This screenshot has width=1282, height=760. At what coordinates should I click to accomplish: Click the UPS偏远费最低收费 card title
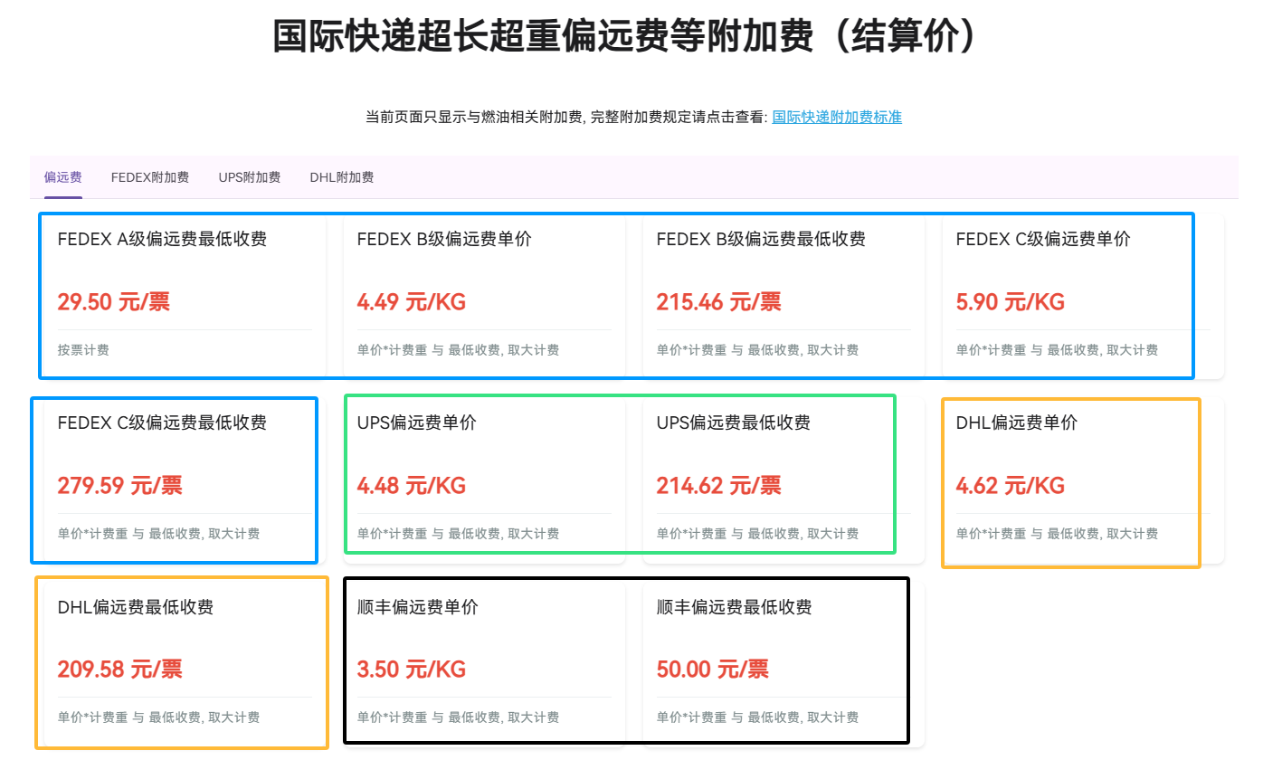click(734, 423)
